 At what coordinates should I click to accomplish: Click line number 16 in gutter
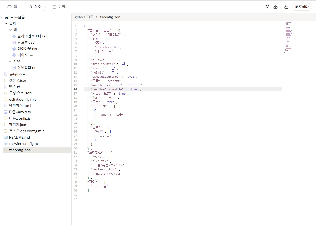click(75, 89)
